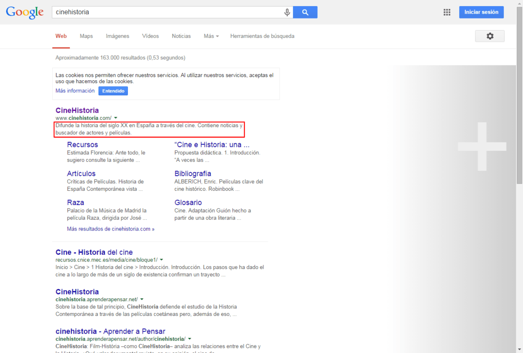Open the "Cine e Historia: una ..." sitelink

(x=212, y=144)
